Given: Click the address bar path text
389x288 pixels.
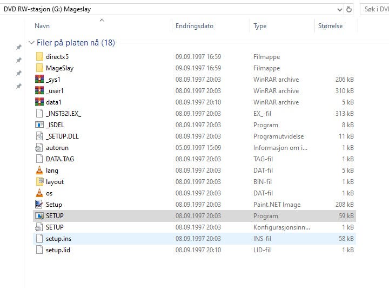Looking at the screenshot, I should click(x=48, y=9).
